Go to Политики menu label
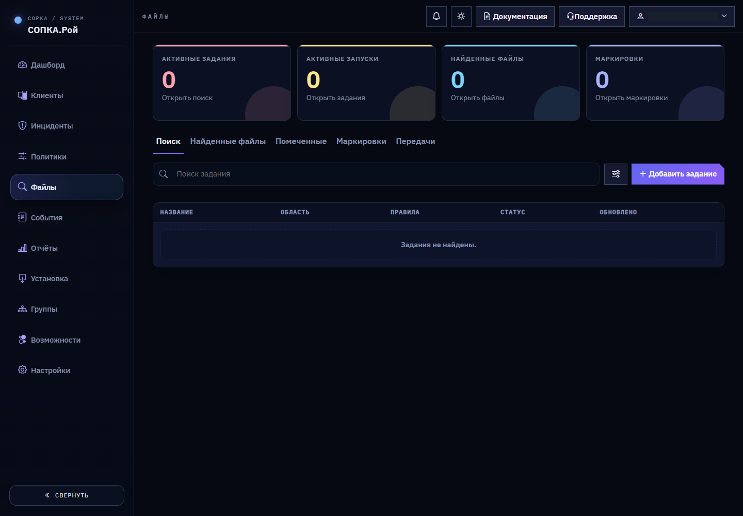743x516 pixels. click(49, 157)
